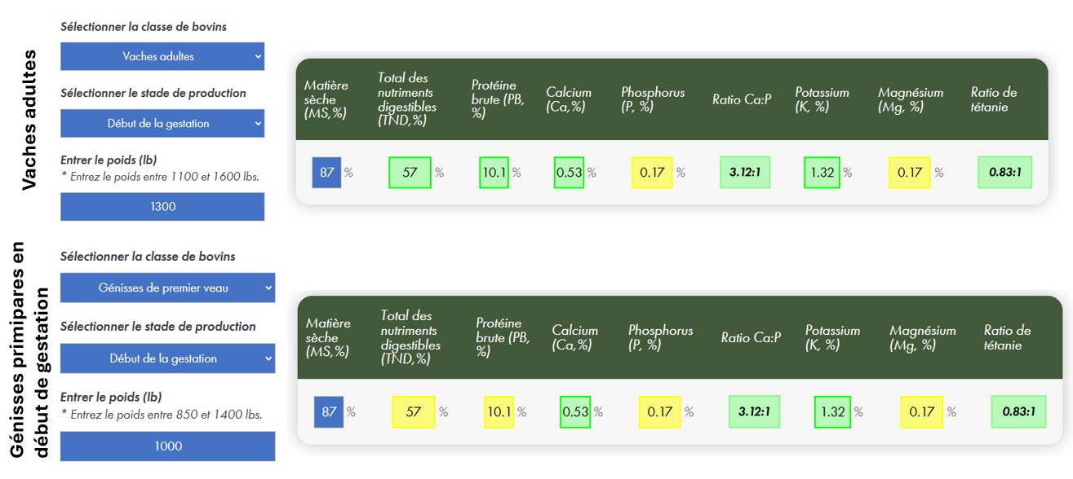Select the green 57 TND value for adult cows
1073x479 pixels.
click(410, 173)
